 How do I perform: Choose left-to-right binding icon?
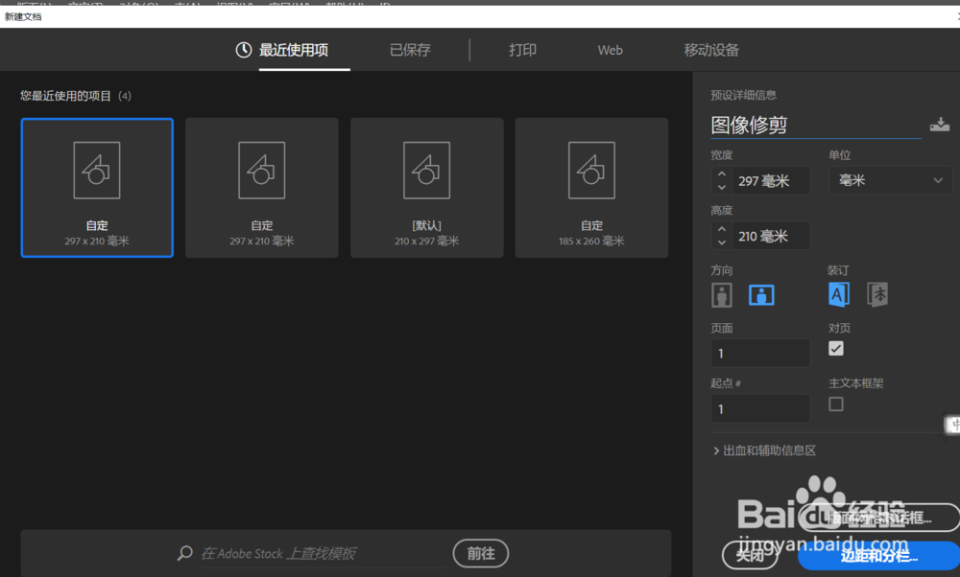tap(838, 294)
